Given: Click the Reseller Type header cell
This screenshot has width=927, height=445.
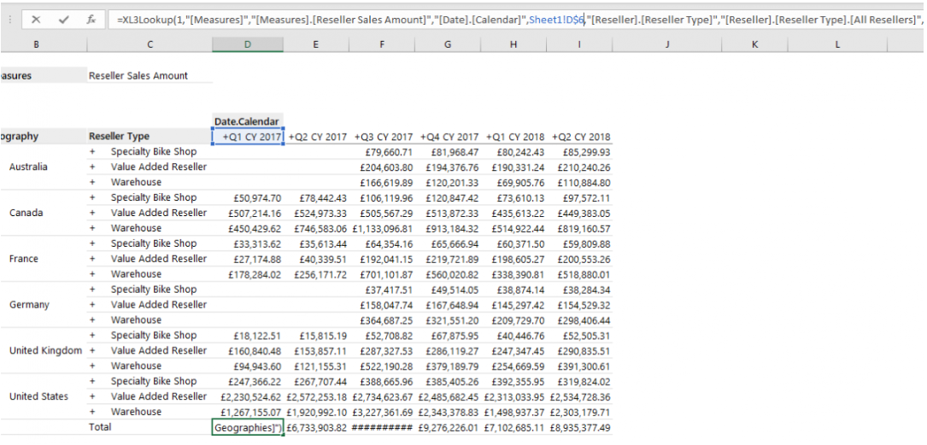Looking at the screenshot, I should pos(120,137).
